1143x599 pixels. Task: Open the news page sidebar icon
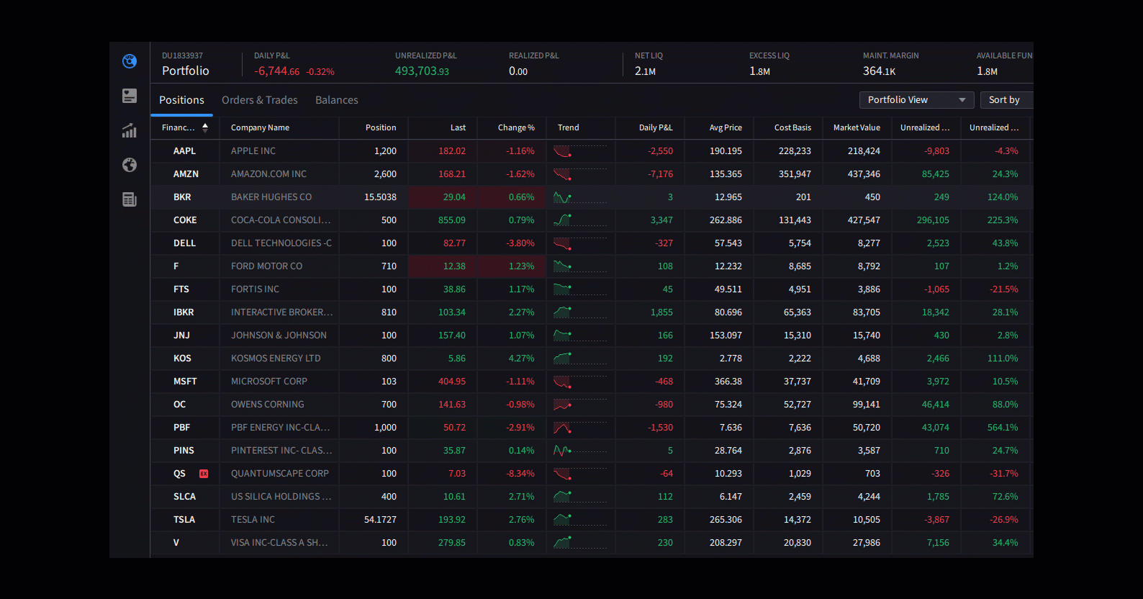click(130, 199)
